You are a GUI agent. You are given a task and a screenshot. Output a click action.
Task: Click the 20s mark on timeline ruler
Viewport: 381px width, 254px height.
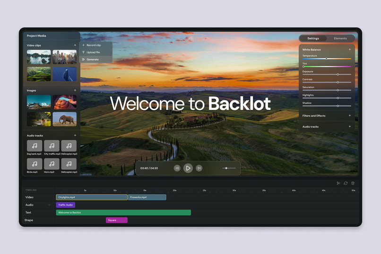(174, 190)
